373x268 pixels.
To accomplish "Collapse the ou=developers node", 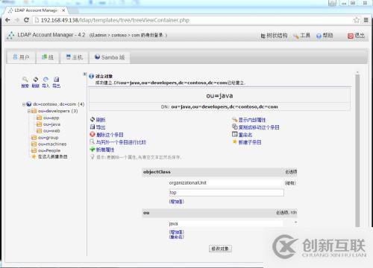I will point(29,111).
